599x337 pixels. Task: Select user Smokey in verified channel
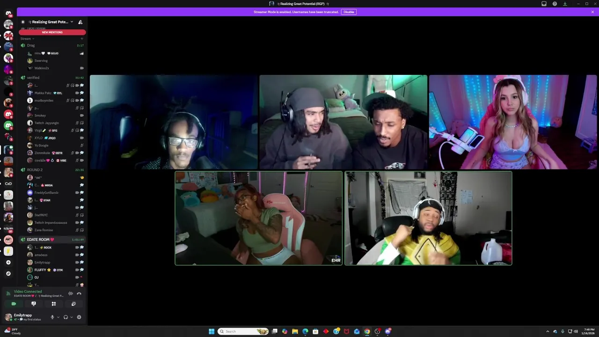[55, 115]
